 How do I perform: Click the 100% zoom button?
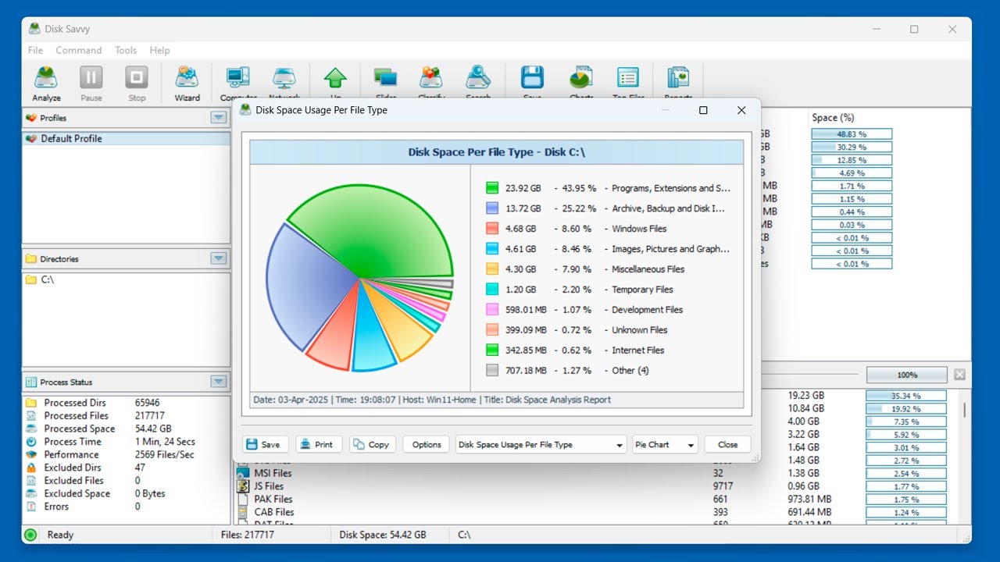(x=906, y=375)
